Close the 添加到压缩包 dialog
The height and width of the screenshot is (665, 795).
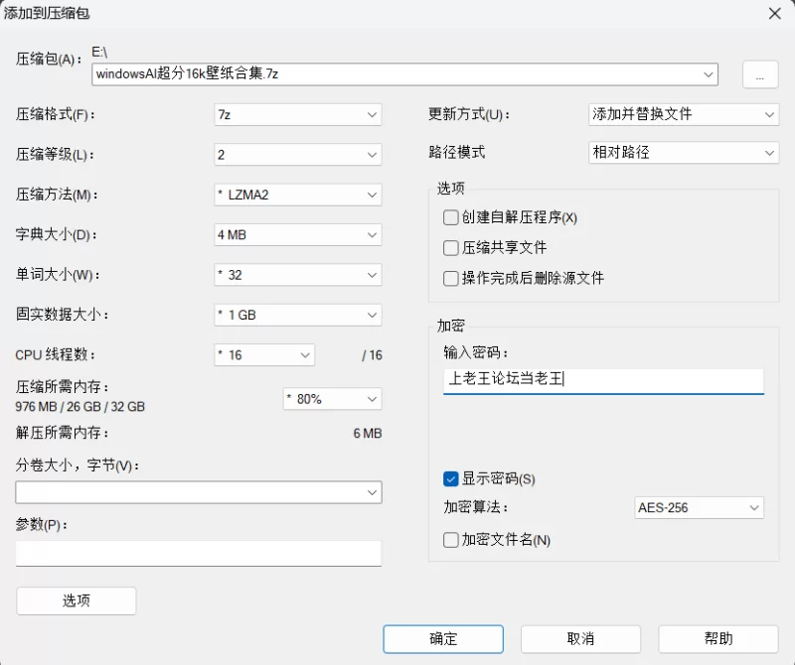click(775, 13)
